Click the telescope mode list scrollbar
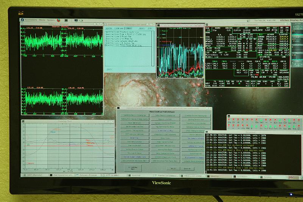Screen dimensions: 303x202 (x=153, y=49)
